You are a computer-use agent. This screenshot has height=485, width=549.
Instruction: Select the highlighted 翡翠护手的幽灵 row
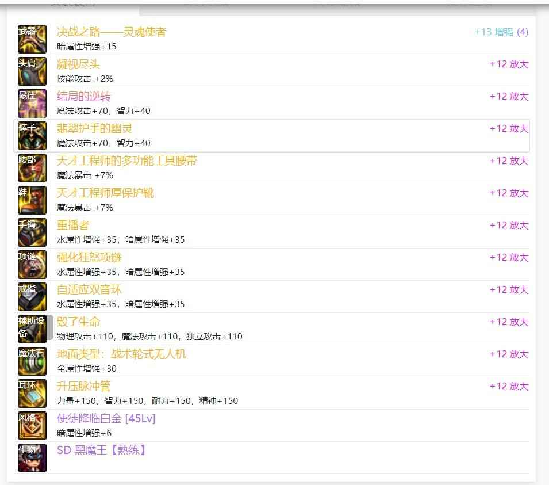(271, 136)
